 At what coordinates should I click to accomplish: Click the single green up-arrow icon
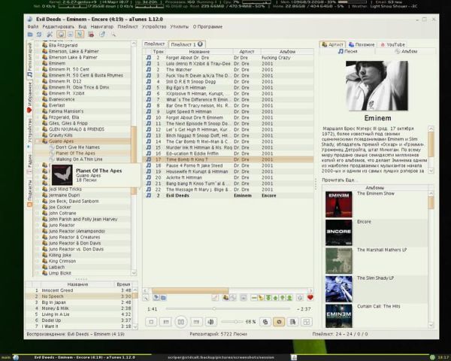pos(276,298)
